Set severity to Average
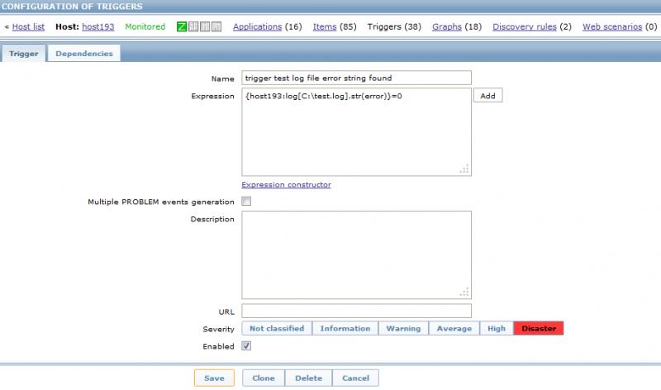Image resolution: width=661 pixels, height=390 pixels. 454,329
